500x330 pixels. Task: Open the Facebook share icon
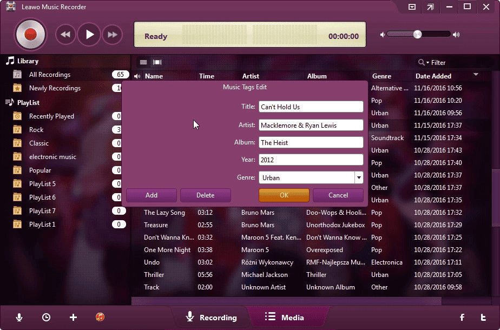tap(462, 317)
